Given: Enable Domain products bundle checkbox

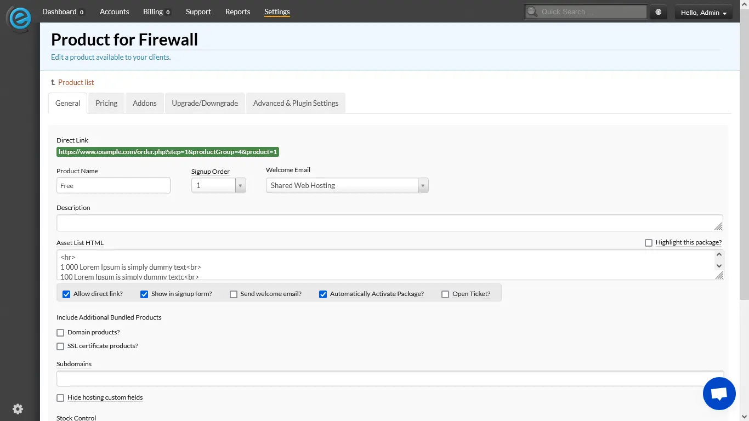Looking at the screenshot, I should click(x=60, y=333).
